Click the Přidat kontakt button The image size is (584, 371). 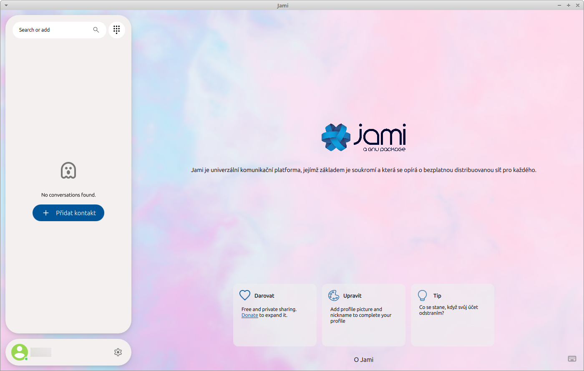point(68,213)
